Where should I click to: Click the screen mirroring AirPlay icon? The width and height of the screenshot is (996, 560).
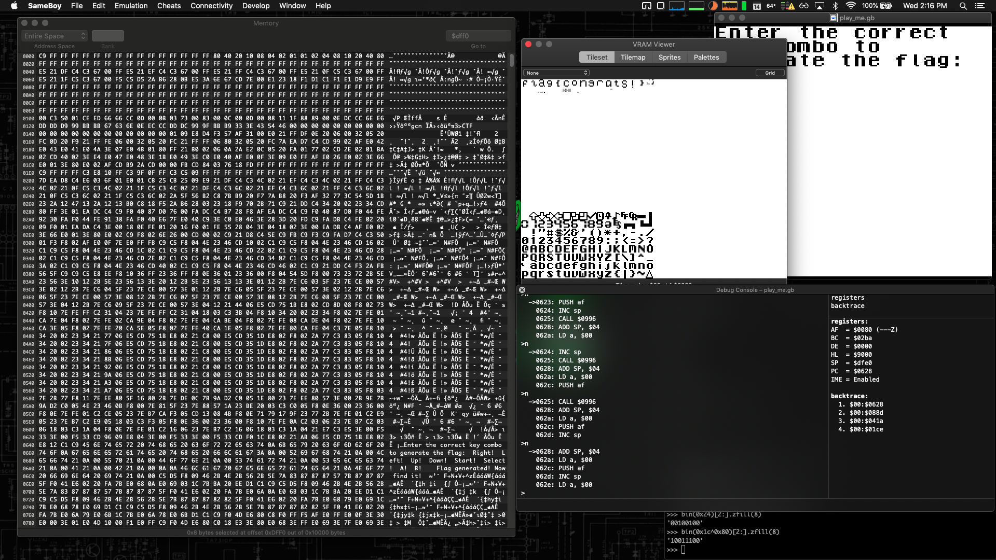tap(820, 6)
